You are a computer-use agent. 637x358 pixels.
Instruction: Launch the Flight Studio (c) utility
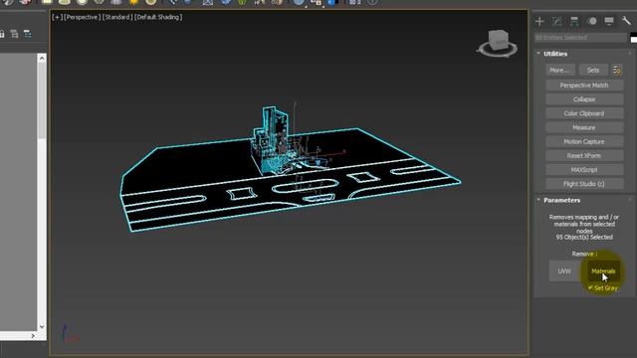coord(584,184)
